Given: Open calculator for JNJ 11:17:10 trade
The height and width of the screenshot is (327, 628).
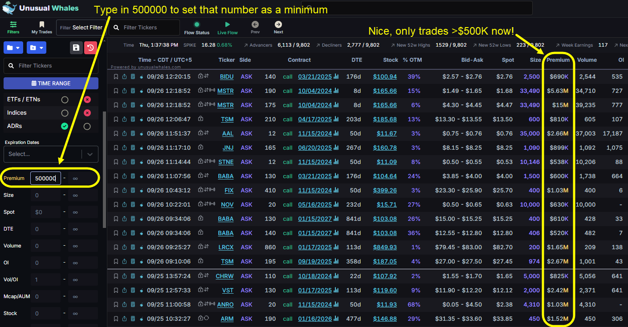Looking at the screenshot, I should click(x=132, y=148).
